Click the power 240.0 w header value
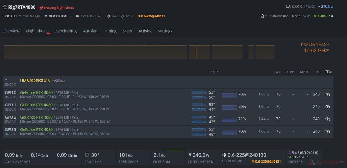347x168 pixels. point(326,6)
